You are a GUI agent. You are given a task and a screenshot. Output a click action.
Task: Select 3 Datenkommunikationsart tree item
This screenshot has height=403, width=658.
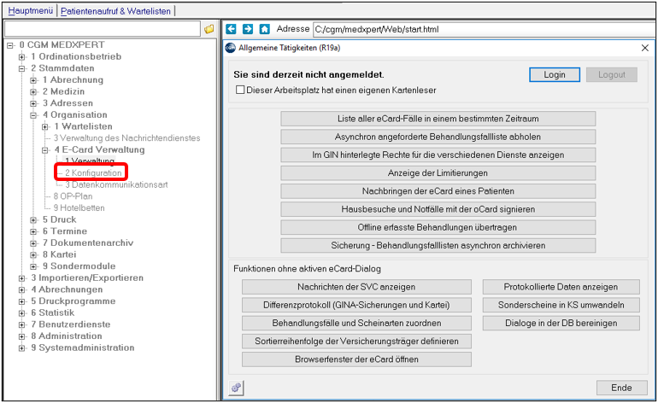click(116, 184)
